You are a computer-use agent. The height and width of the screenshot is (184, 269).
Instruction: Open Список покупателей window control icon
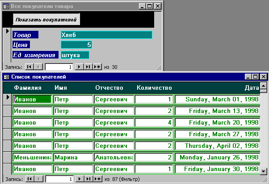coord(6,77)
